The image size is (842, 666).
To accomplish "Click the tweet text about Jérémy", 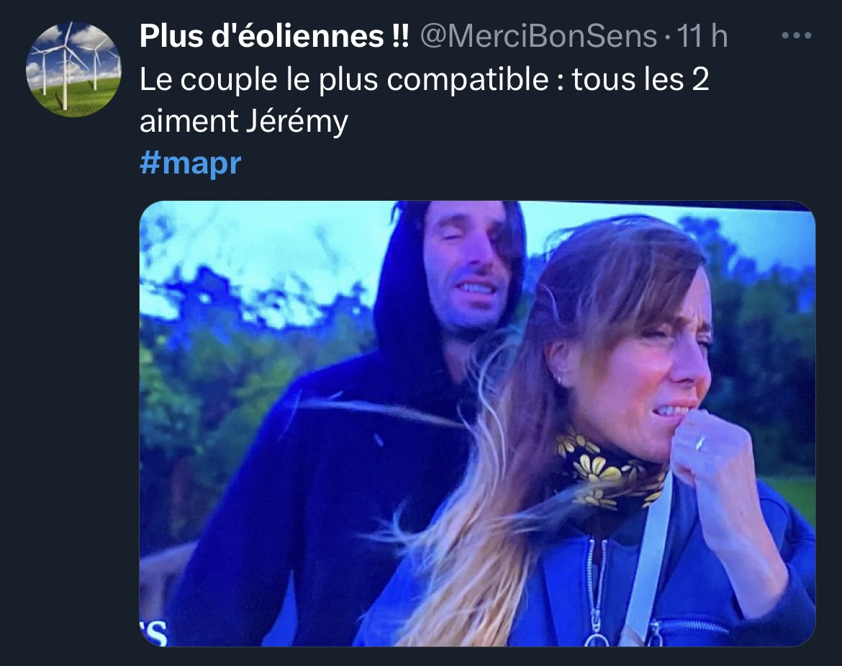I will (x=424, y=100).
